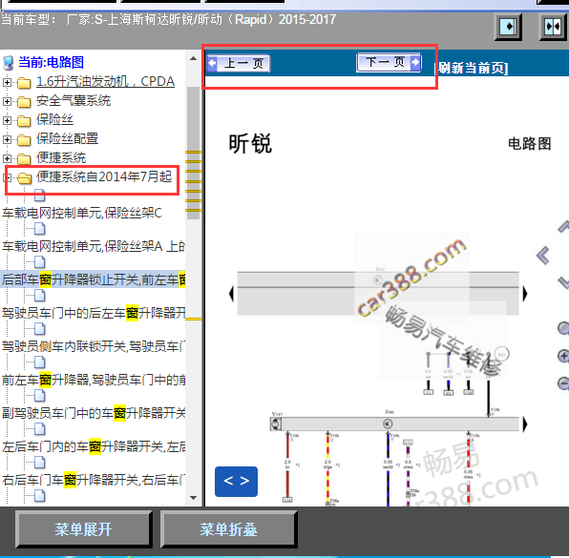The width and height of the screenshot is (569, 558).
Task: Open 车载电网控制单元,保险丝架C page
Action: 82,213
